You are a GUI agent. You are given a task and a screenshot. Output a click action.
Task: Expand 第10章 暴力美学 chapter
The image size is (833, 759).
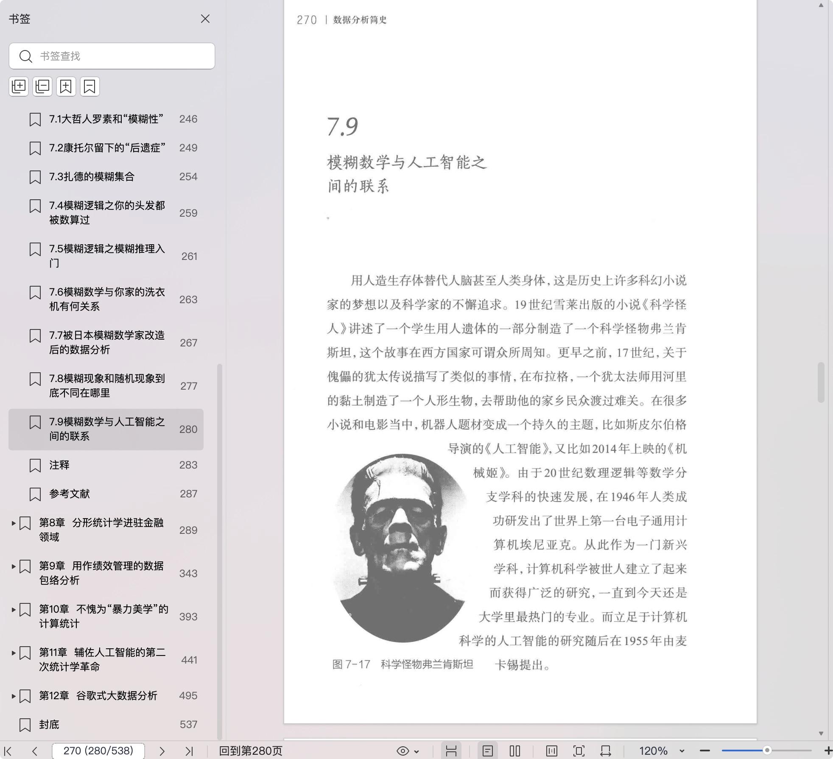point(14,610)
